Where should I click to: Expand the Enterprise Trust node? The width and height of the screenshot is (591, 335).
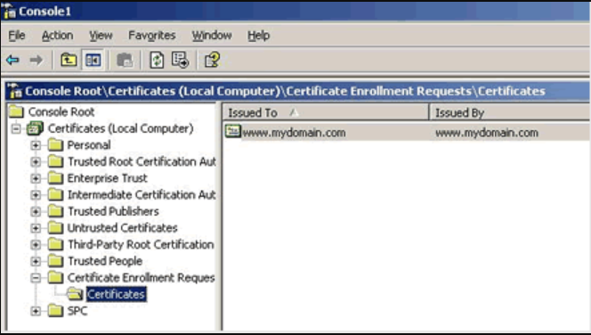click(36, 178)
